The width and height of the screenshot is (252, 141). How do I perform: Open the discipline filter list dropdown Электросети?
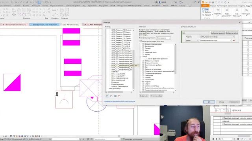tap(163, 38)
